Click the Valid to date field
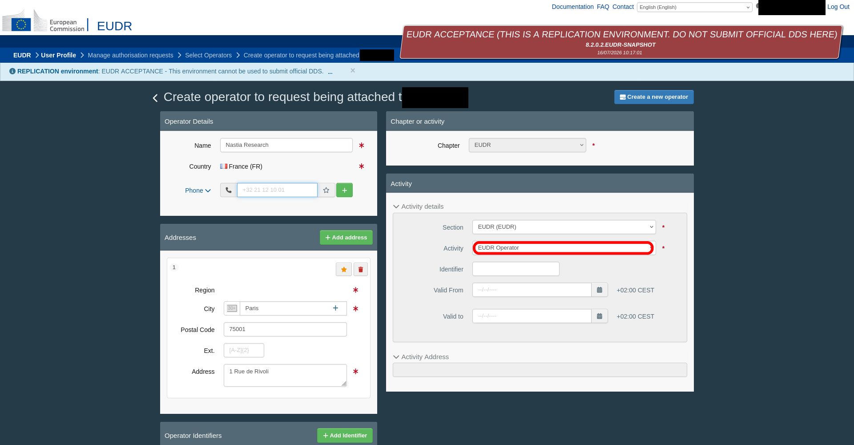 pyautogui.click(x=532, y=316)
